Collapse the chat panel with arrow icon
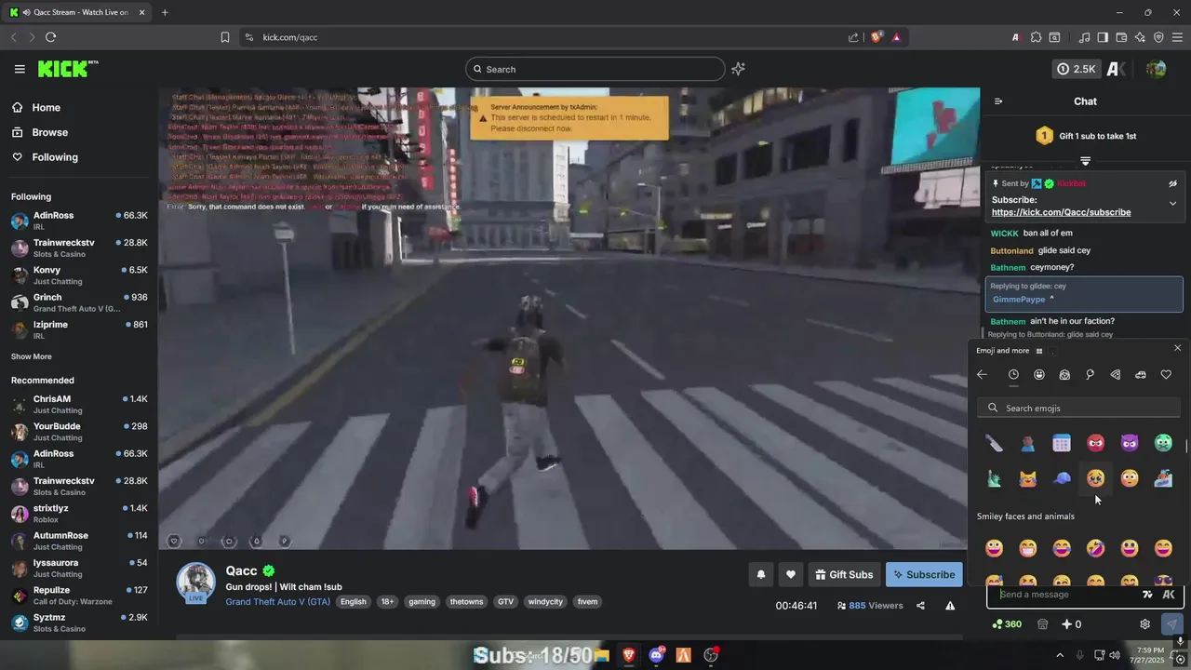The image size is (1191, 670). (998, 101)
